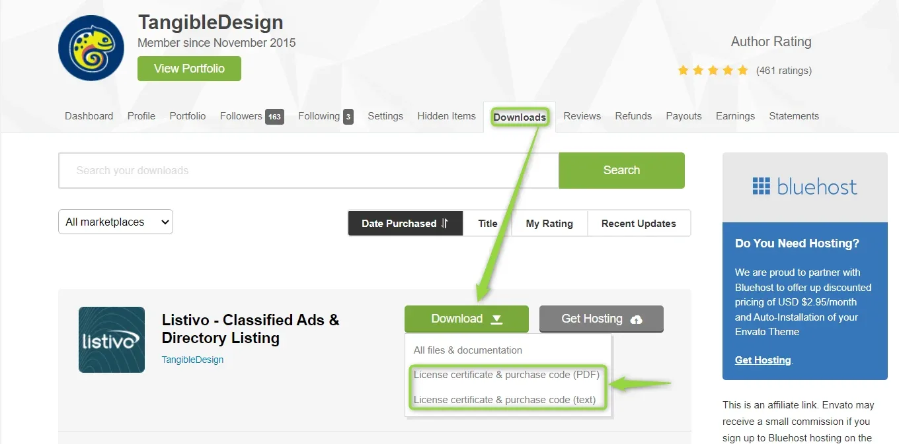Select License certificate & purchase code (text)
Screen dimensions: 899x444
pyautogui.click(x=504, y=400)
